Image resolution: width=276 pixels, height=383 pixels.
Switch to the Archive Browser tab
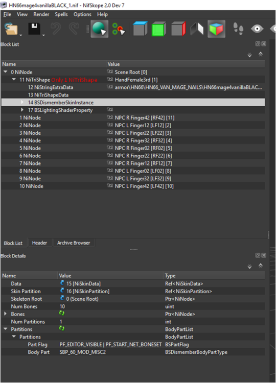pos(74,243)
